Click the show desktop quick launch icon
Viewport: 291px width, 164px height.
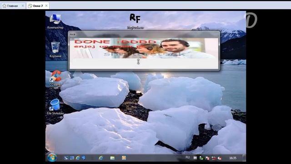point(72,158)
